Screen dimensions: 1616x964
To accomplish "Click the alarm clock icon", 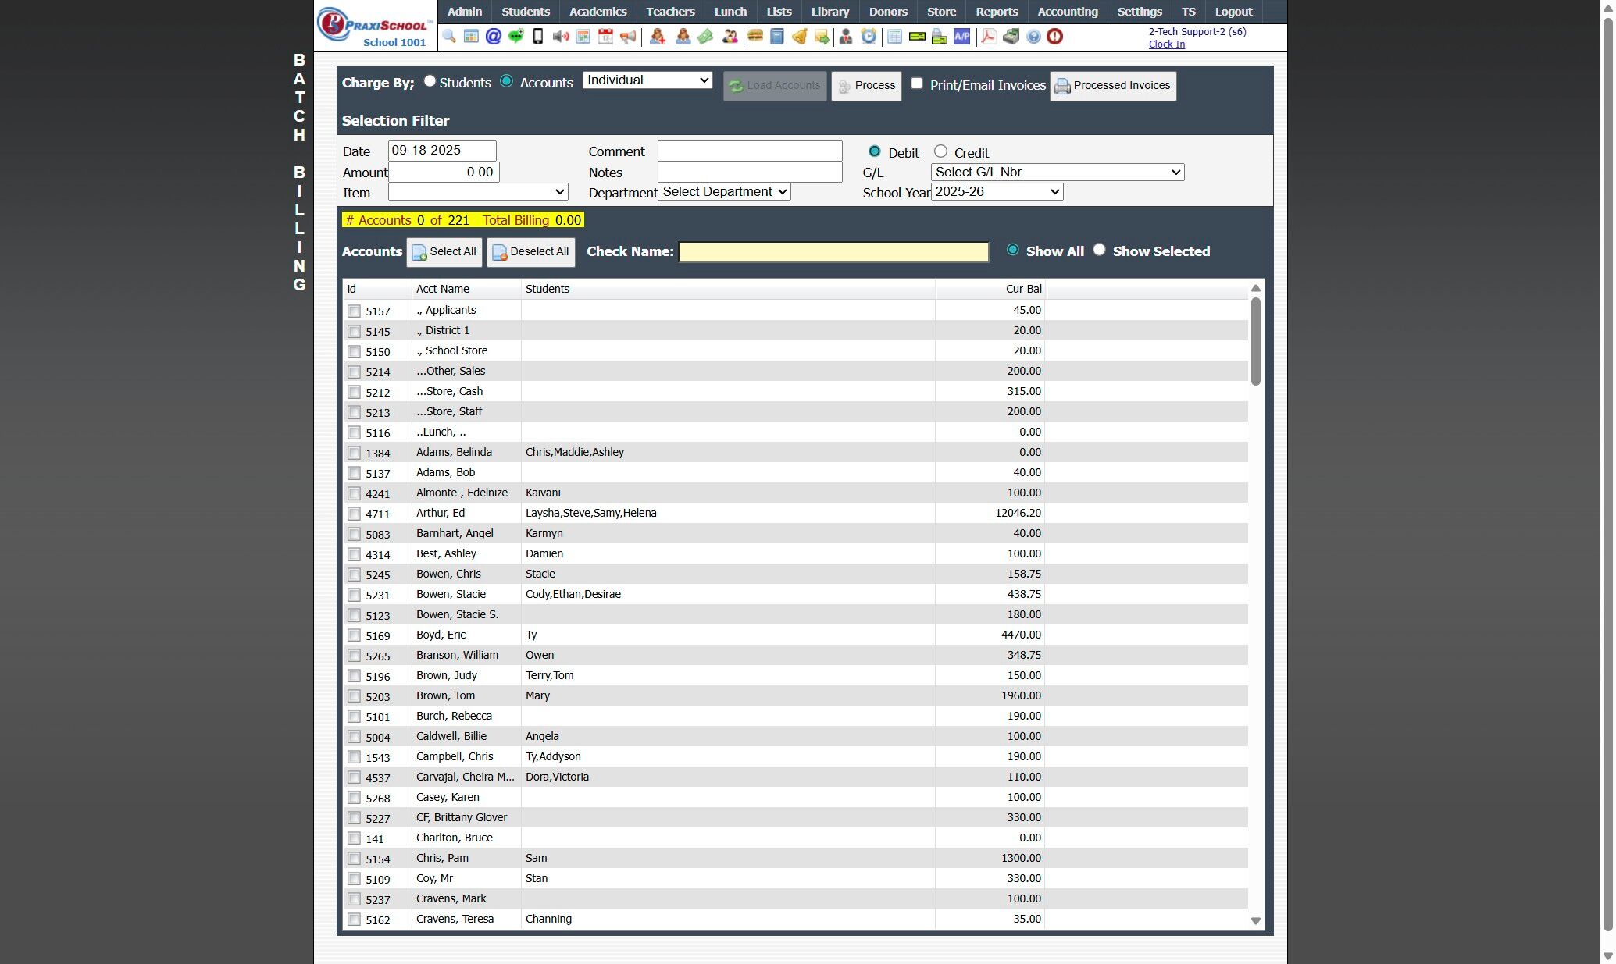I will tap(869, 37).
